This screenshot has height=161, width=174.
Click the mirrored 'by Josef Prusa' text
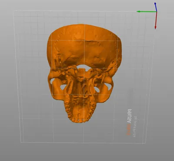click(135, 127)
